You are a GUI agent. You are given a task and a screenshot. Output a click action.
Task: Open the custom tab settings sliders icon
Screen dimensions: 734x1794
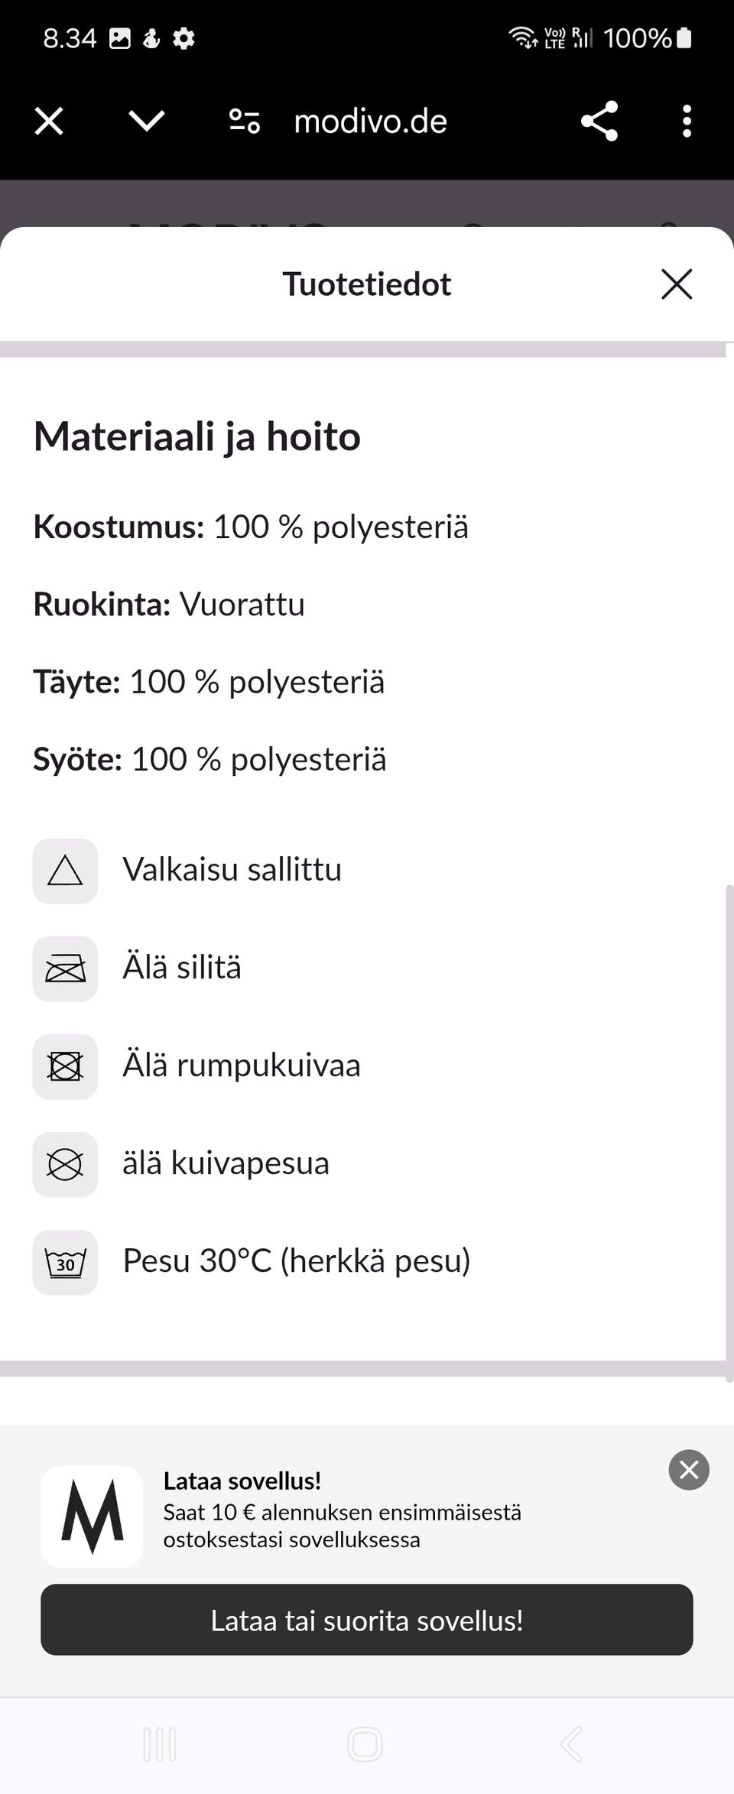pyautogui.click(x=243, y=121)
